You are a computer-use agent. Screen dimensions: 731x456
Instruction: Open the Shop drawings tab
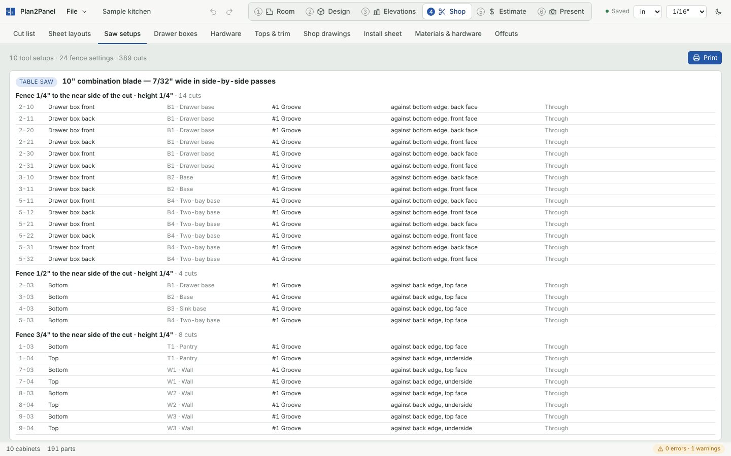point(327,33)
